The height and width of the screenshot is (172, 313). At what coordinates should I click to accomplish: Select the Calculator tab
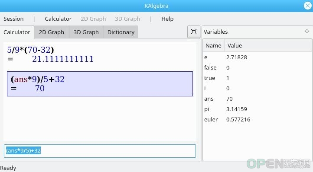pyautogui.click(x=17, y=32)
